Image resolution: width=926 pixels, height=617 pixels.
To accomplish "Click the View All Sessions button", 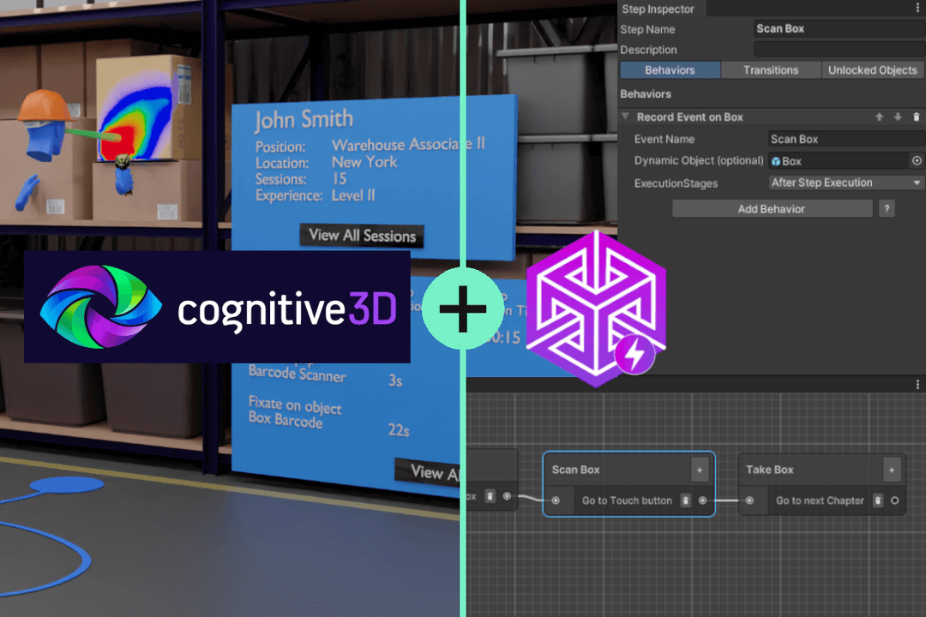I will [362, 236].
